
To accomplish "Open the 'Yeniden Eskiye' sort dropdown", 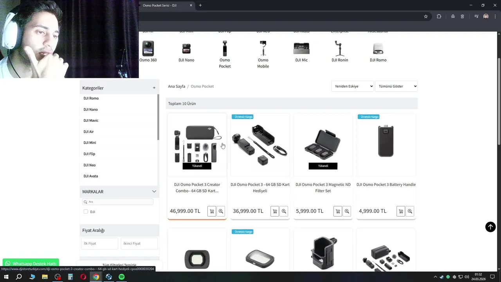I will [353, 86].
